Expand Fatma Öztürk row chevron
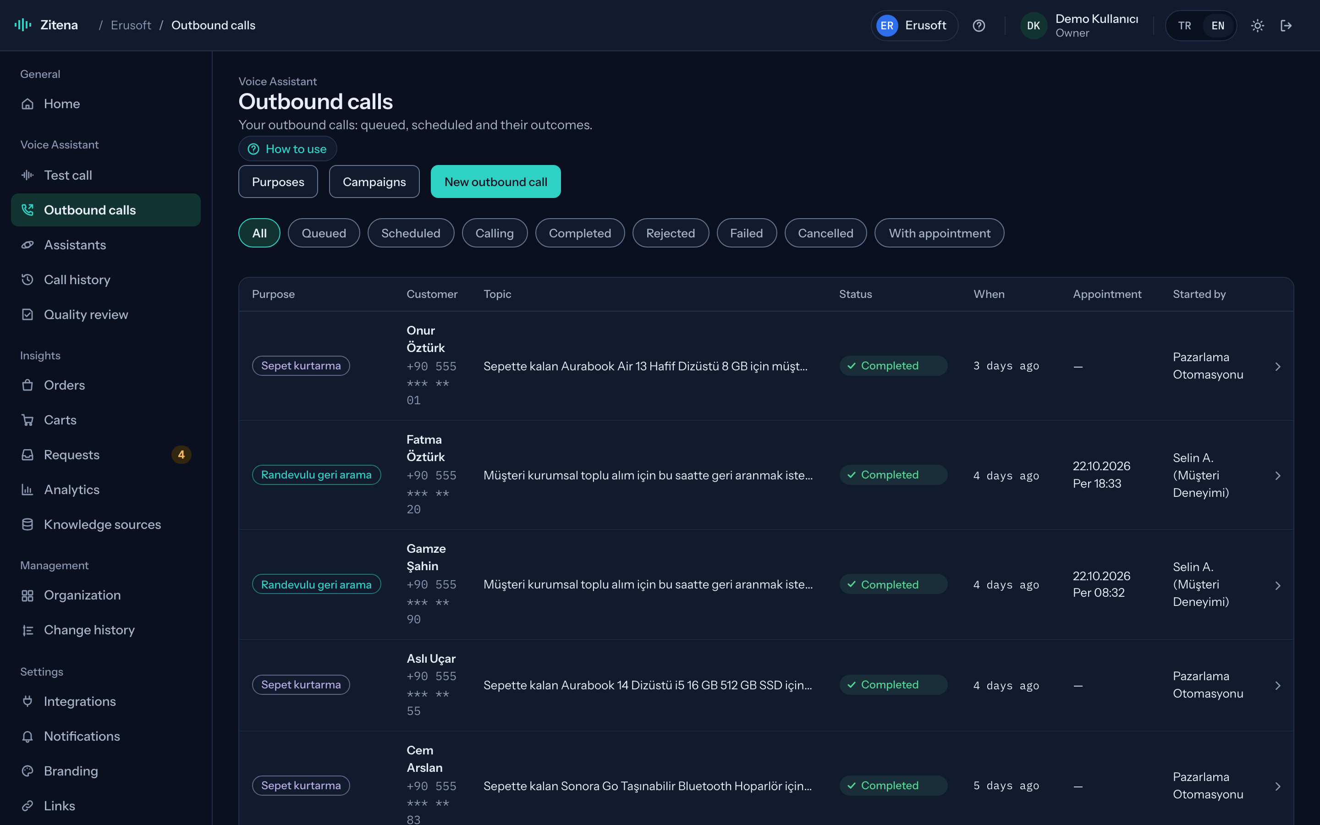Screen dimensions: 1320x825 tap(1278, 476)
